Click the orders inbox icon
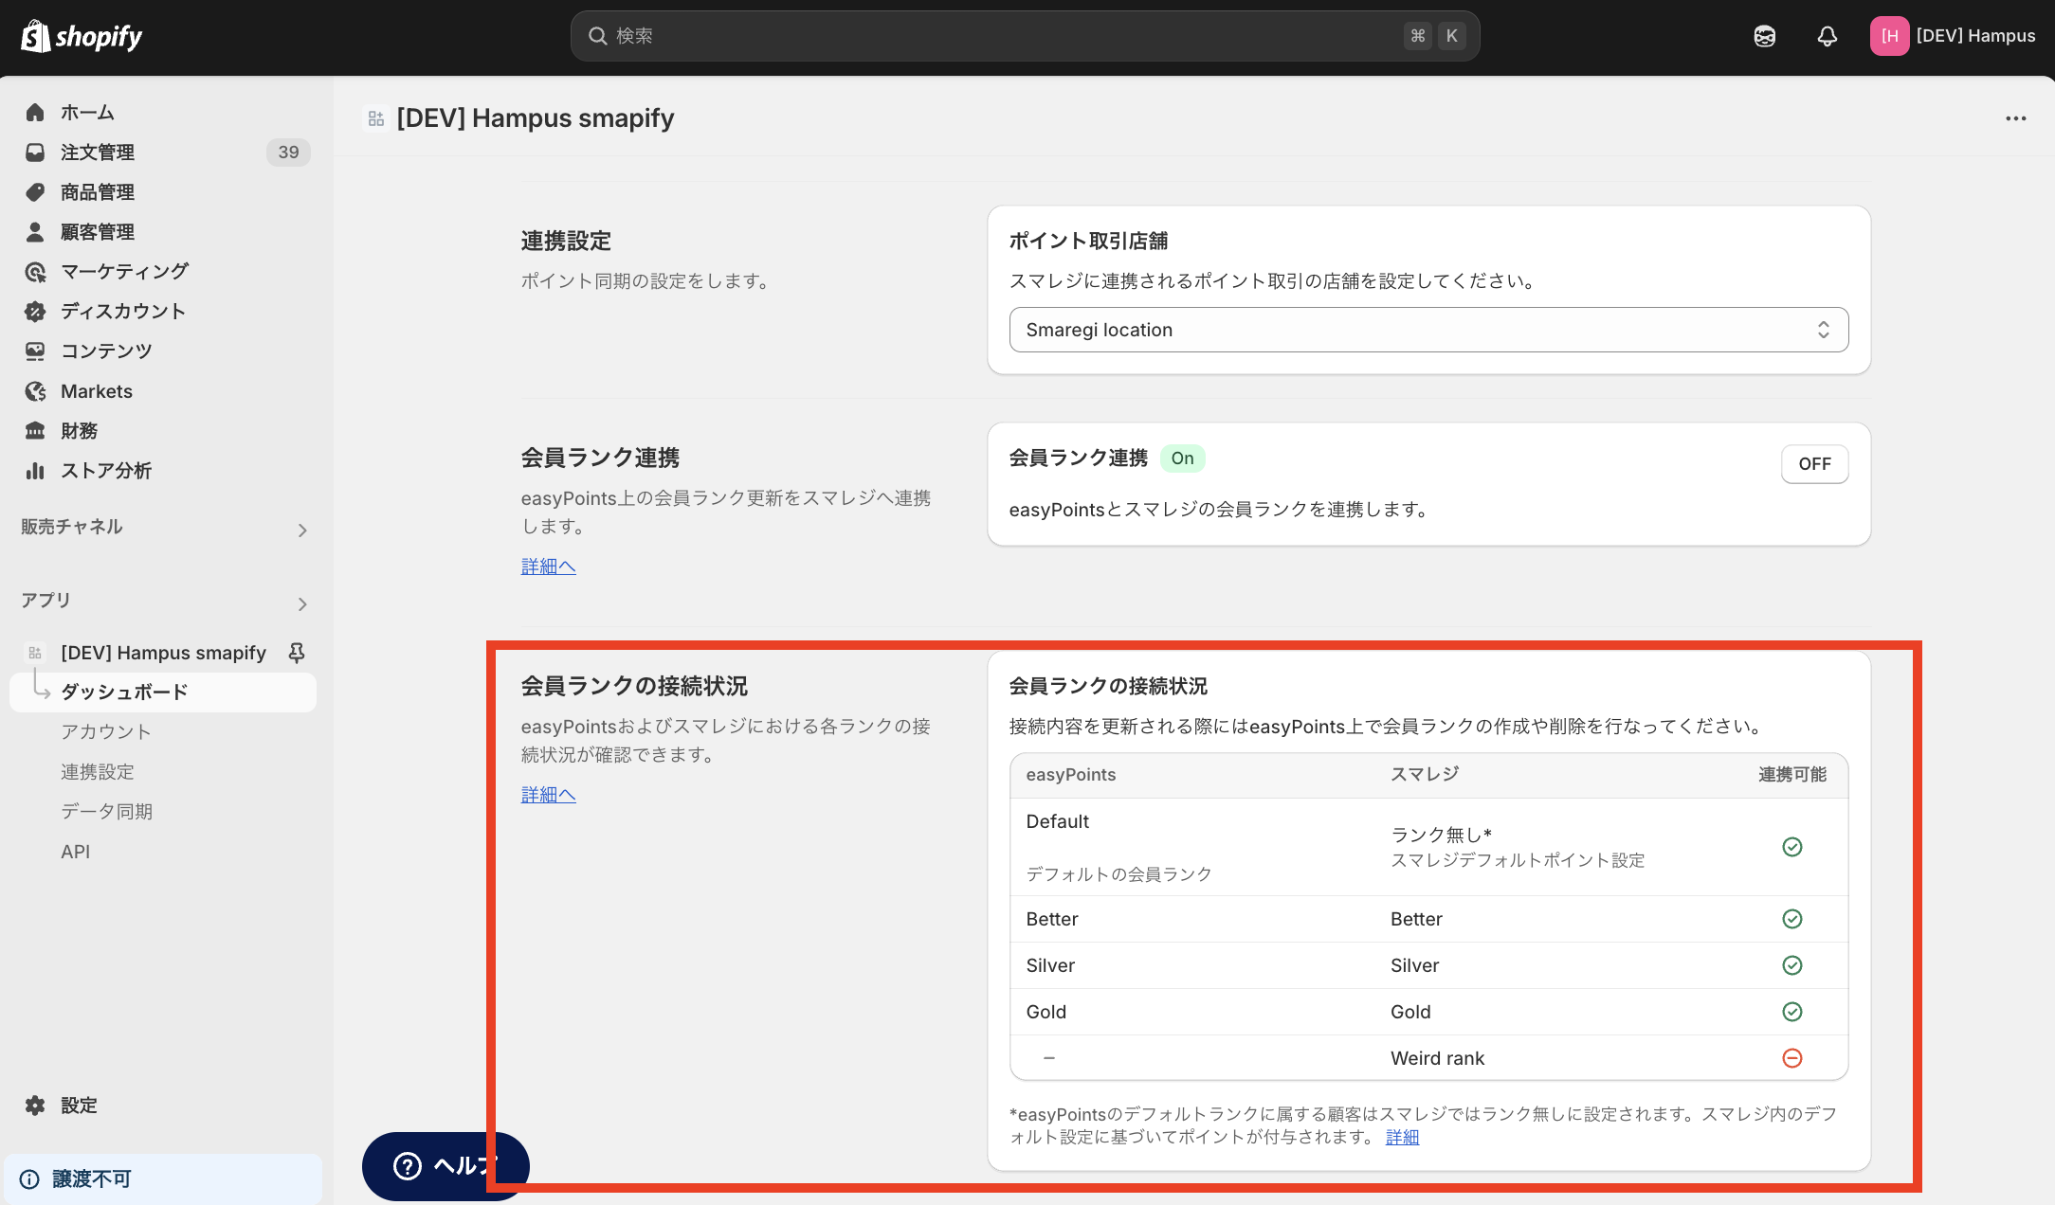 click(35, 153)
